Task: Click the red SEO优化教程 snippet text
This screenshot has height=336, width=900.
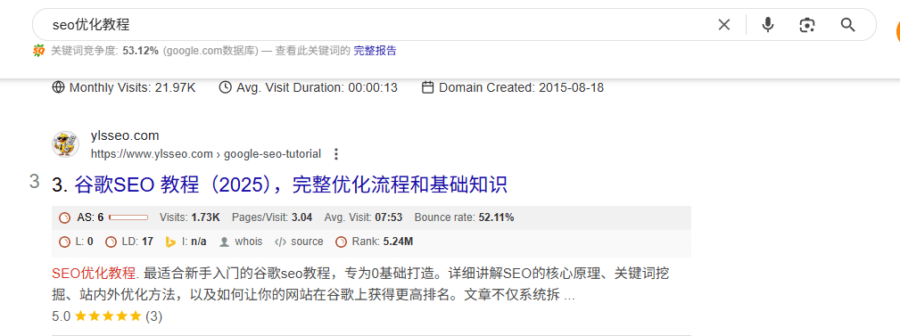Action: coord(95,273)
